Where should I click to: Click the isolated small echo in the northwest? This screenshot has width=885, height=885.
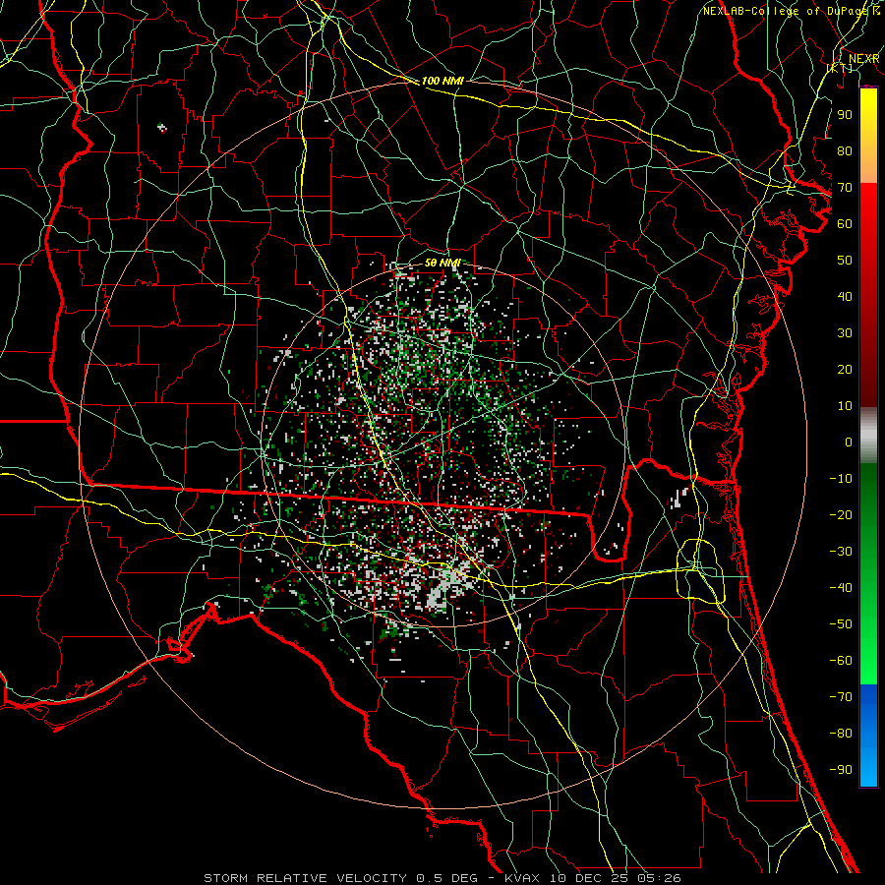click(x=162, y=128)
